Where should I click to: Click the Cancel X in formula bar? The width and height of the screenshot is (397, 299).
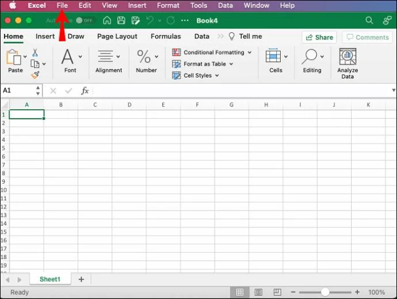pos(53,91)
